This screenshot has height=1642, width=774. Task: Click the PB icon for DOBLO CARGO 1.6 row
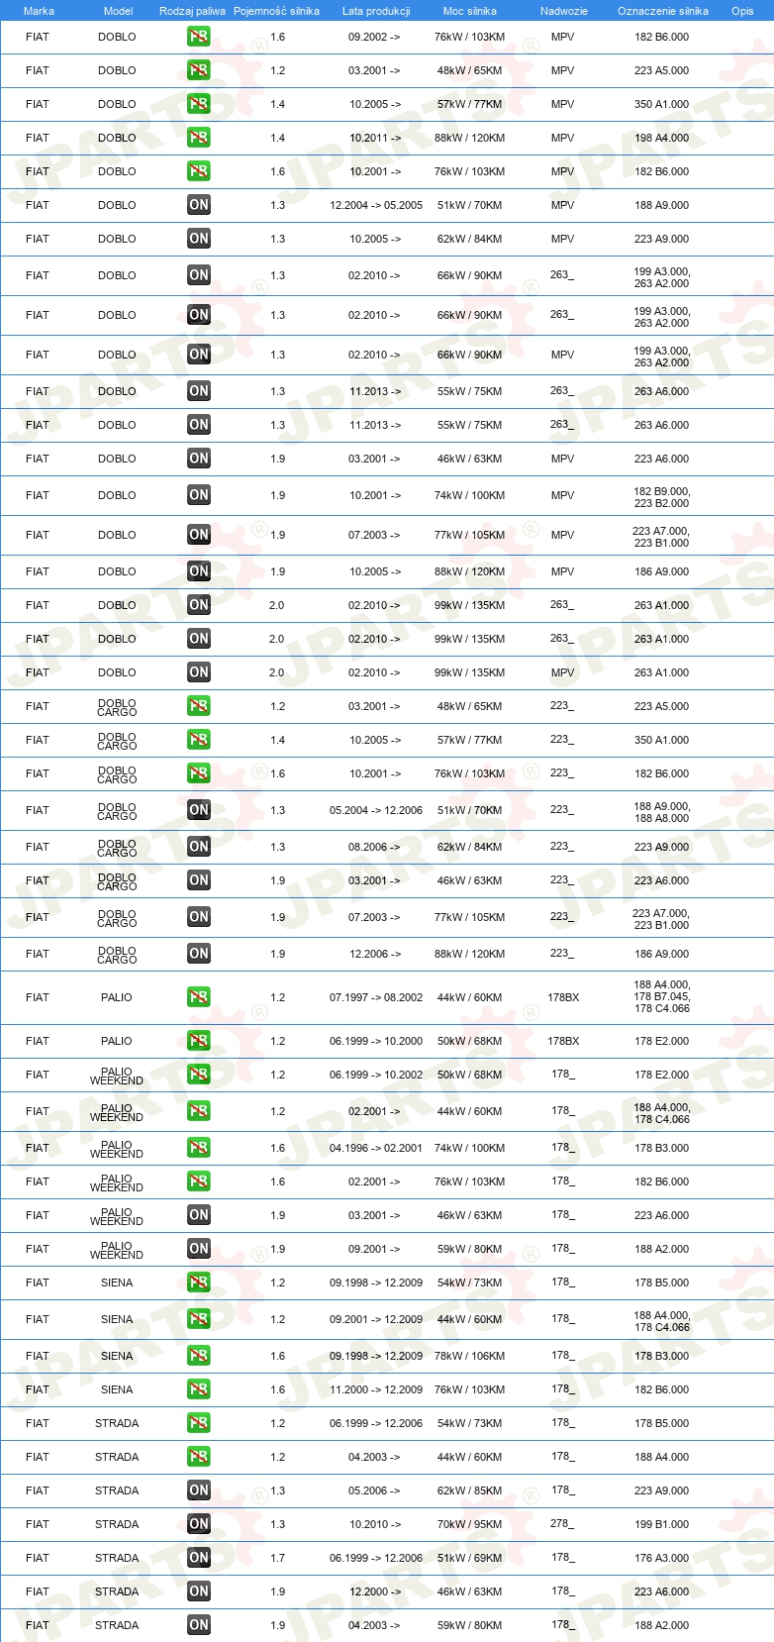199,773
